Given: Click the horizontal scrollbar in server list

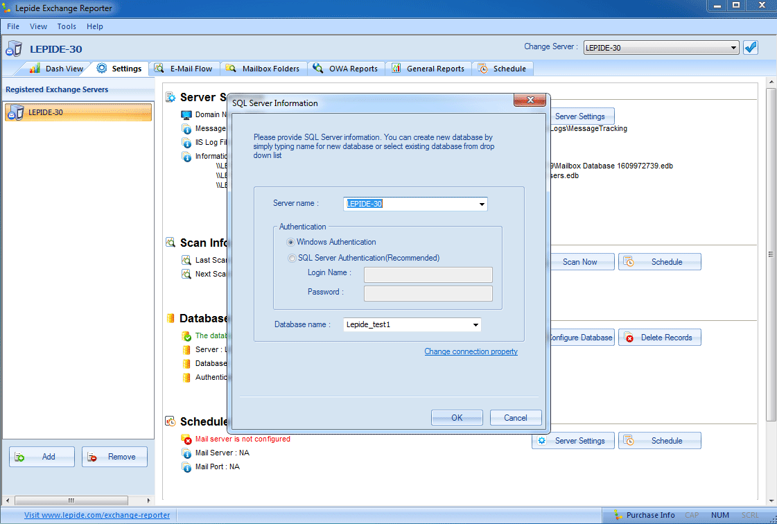Looking at the screenshot, I should 71,500.
